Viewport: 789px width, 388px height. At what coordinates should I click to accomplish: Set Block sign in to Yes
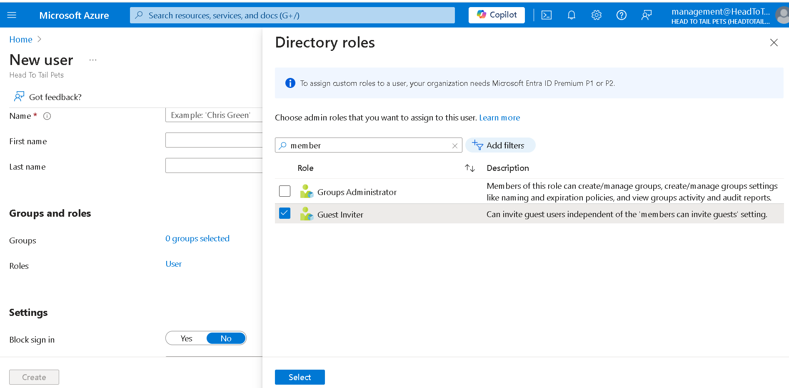tap(186, 338)
